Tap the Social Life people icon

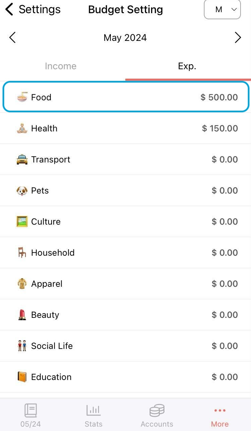pos(22,346)
